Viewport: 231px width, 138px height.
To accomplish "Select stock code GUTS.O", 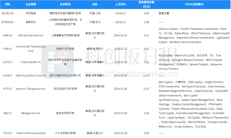I will [x=8, y=62].
